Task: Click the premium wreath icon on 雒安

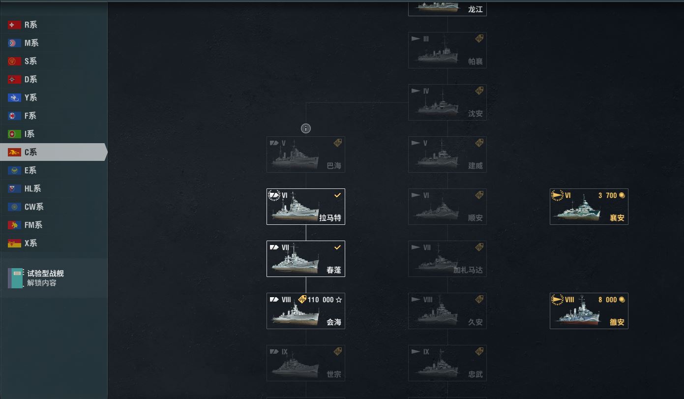Action: click(557, 300)
